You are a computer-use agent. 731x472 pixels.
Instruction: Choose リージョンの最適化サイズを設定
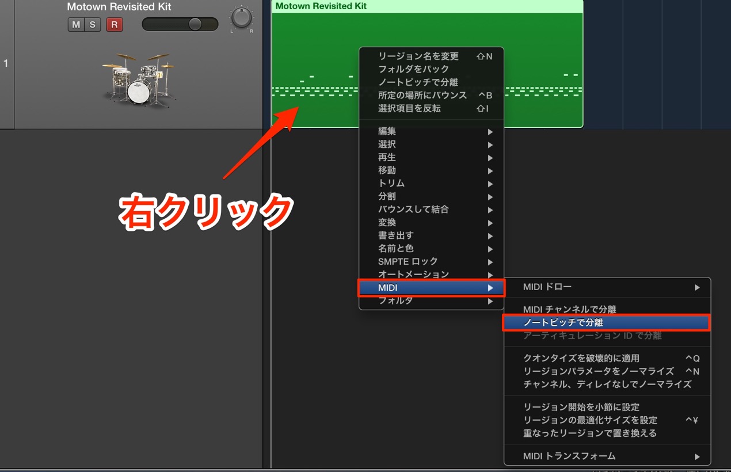tap(607, 420)
